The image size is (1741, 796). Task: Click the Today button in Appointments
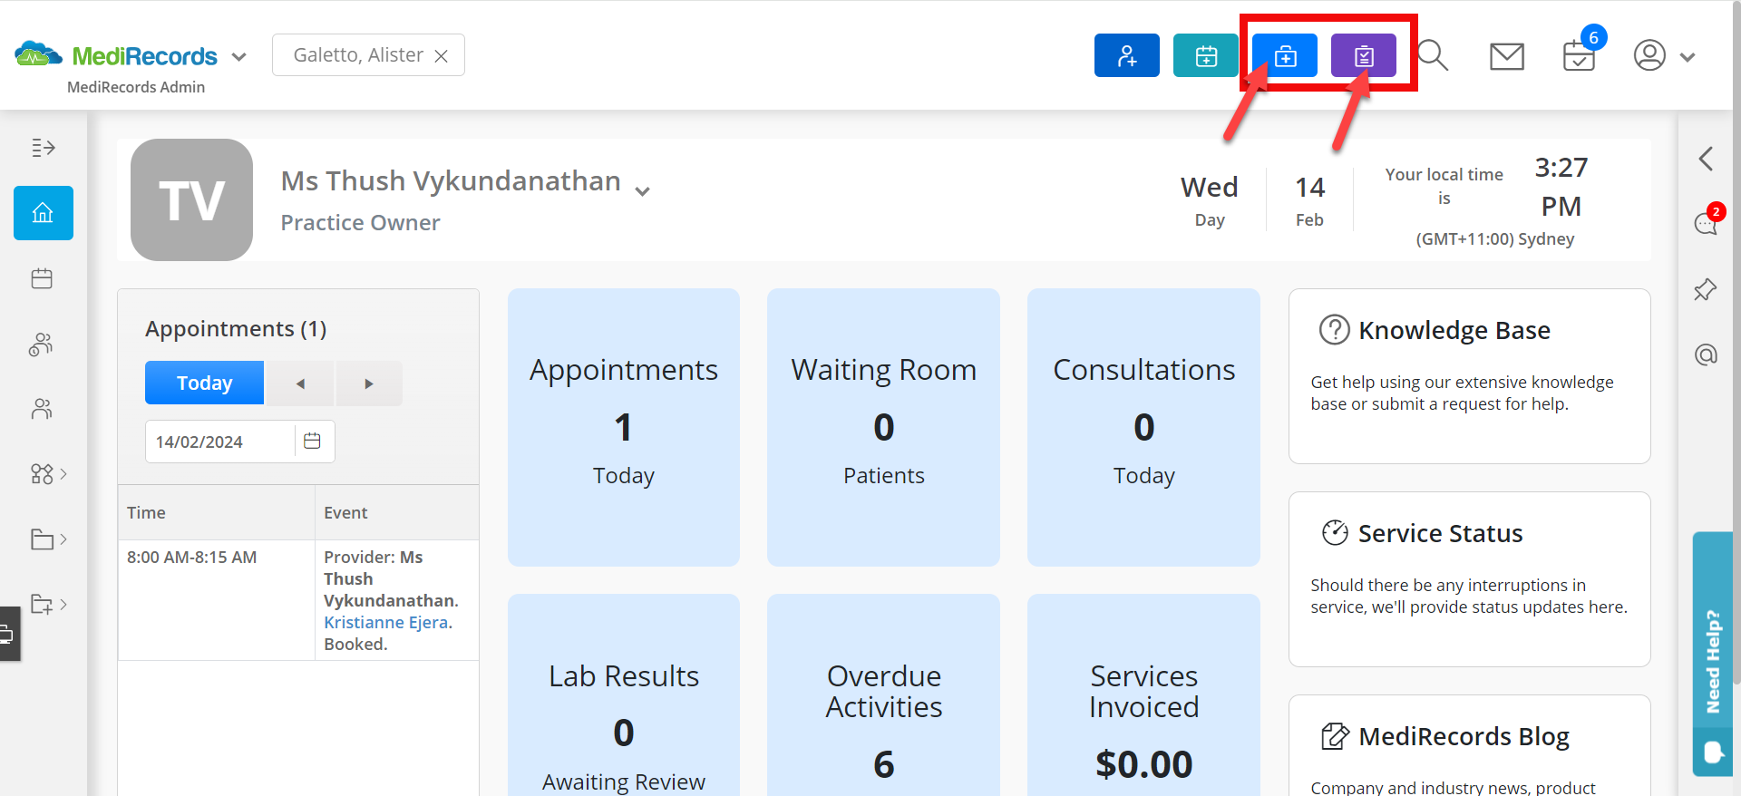point(204,383)
